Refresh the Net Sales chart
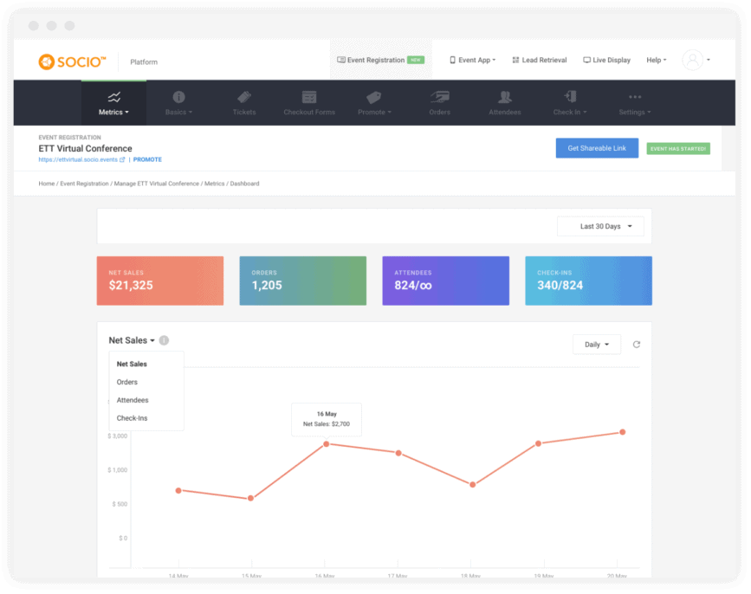 click(637, 345)
